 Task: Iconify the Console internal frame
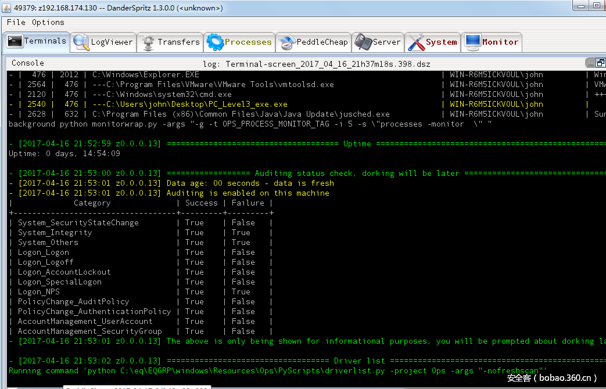click(590, 63)
